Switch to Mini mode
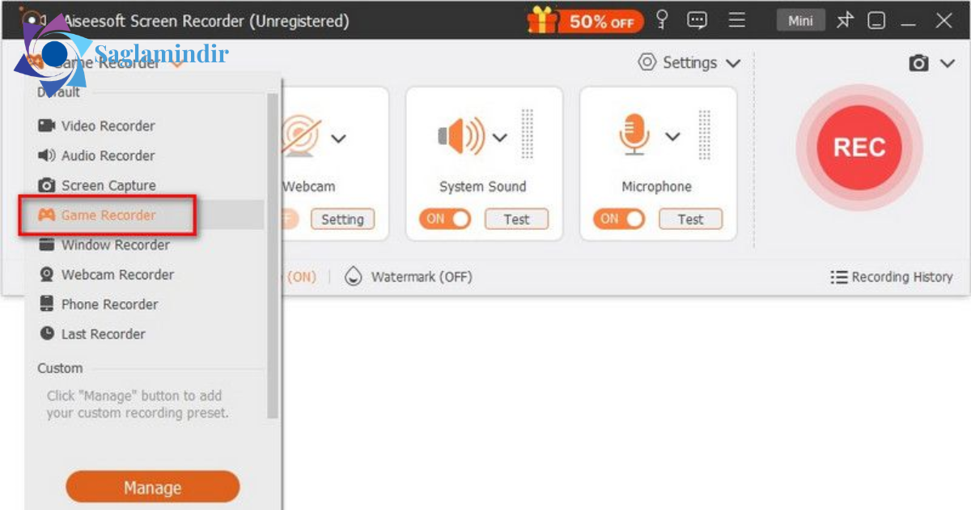 800,20
